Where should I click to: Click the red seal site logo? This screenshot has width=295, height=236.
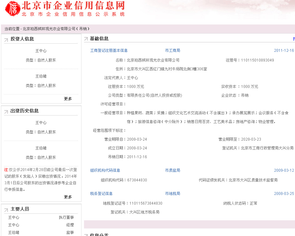pyautogui.click(x=13, y=9)
